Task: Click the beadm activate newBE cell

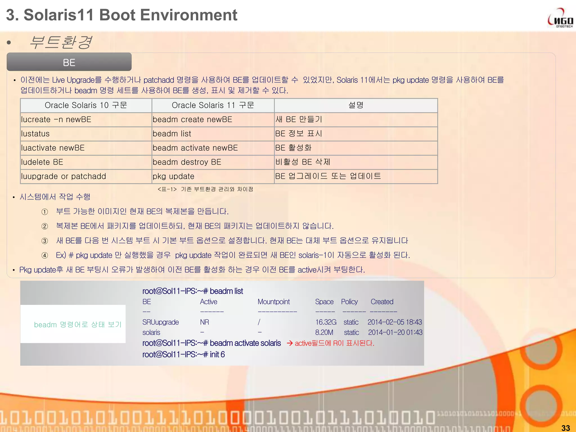Action: coord(213,148)
